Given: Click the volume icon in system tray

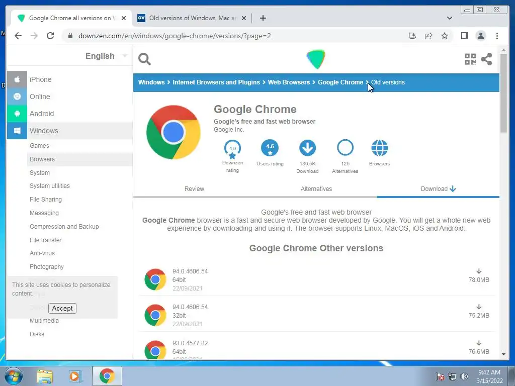Looking at the screenshot, I should pyautogui.click(x=464, y=376).
